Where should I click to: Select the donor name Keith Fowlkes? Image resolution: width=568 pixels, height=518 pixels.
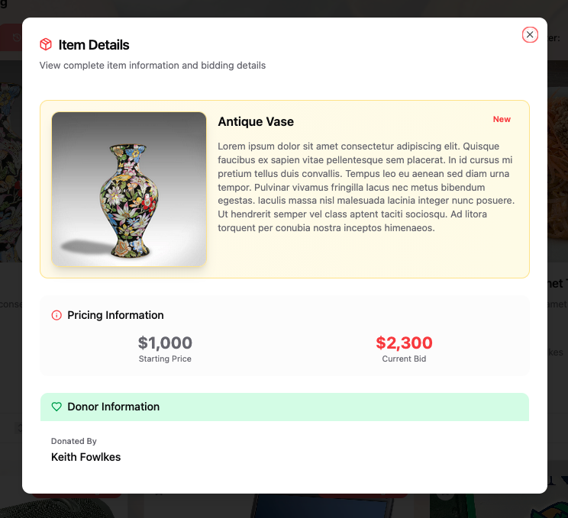(86, 457)
